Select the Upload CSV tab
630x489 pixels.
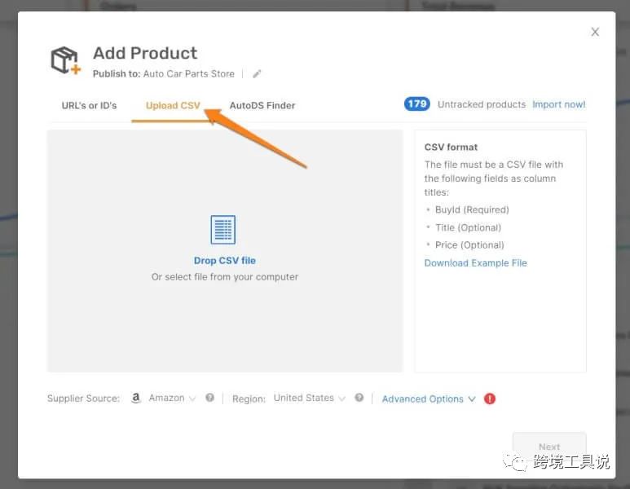173,106
